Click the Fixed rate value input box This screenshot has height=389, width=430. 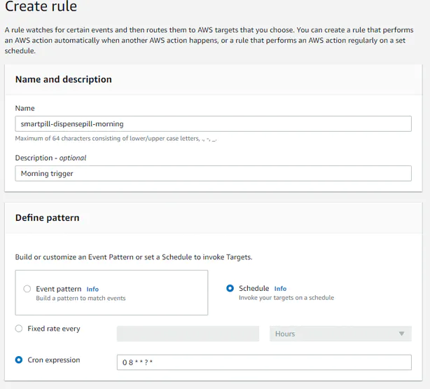click(188, 334)
